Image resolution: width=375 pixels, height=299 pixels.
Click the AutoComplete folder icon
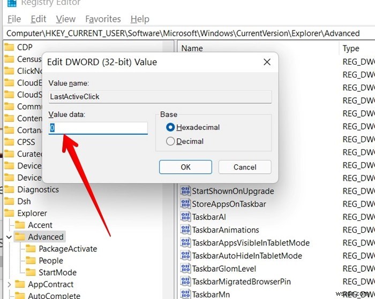pos(20,296)
